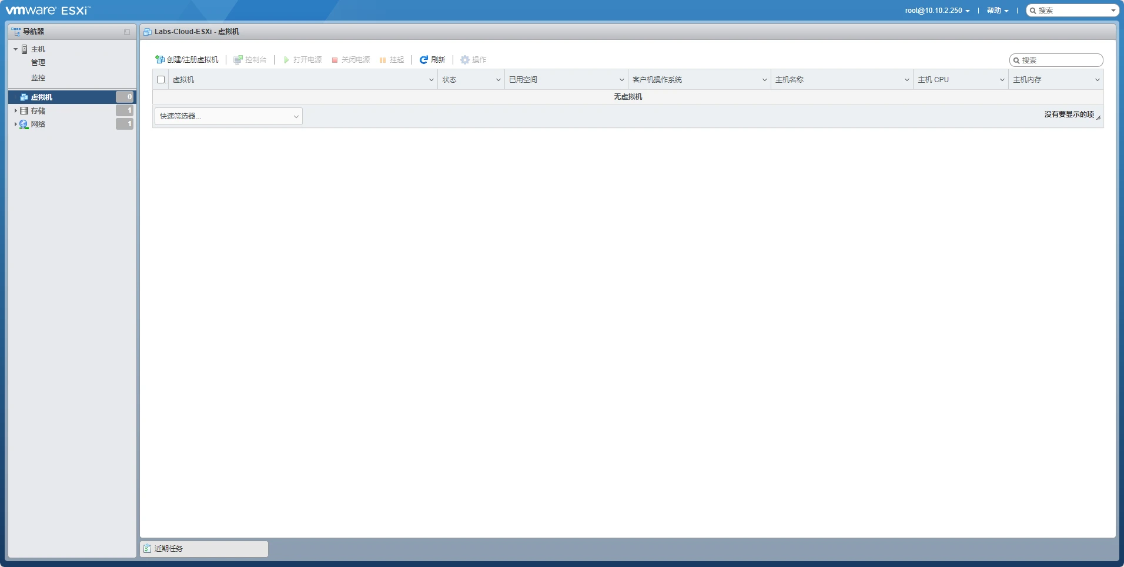Click the Suspend icon (挂起)
Image resolution: width=1124 pixels, height=567 pixels.
click(x=383, y=60)
